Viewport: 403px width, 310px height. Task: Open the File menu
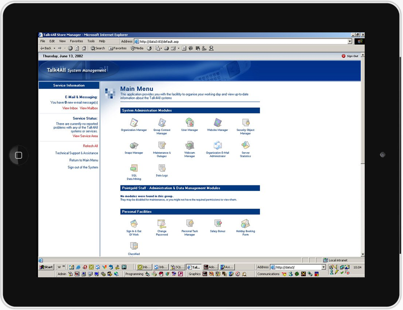tap(43, 41)
